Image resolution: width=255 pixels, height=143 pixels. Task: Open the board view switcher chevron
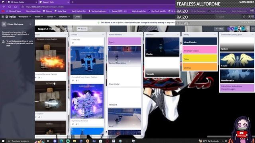pos(90,29)
